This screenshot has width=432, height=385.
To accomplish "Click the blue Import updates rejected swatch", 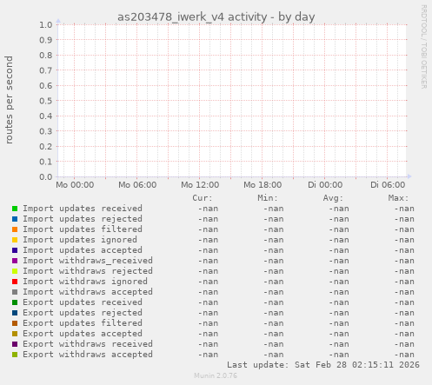I will coord(15,219).
